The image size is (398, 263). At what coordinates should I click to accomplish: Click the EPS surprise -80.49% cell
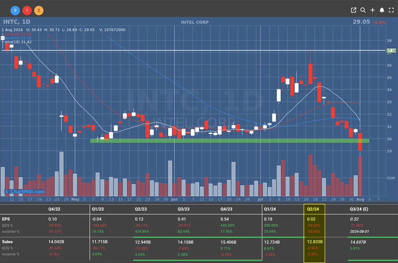pyautogui.click(x=314, y=231)
